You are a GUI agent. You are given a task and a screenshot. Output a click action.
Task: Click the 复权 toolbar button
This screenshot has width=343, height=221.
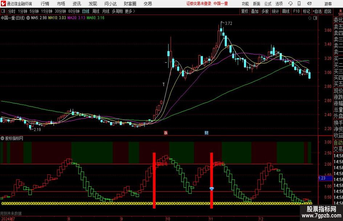pos(245,11)
